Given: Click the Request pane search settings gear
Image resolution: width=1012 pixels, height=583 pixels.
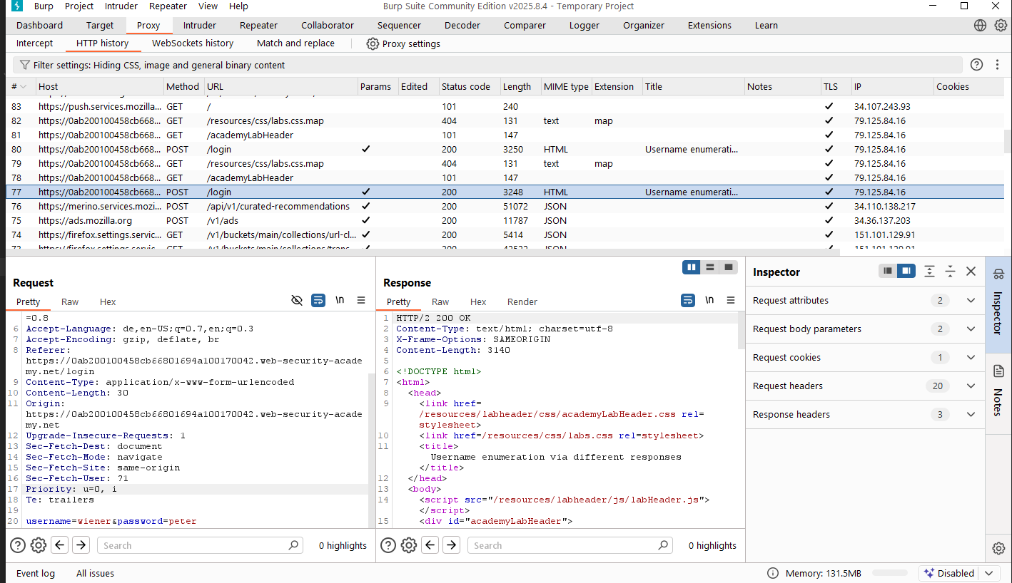Looking at the screenshot, I should 39,545.
